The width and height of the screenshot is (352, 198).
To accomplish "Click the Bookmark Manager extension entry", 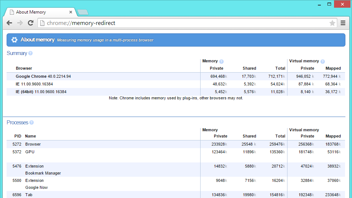I will tap(43, 173).
